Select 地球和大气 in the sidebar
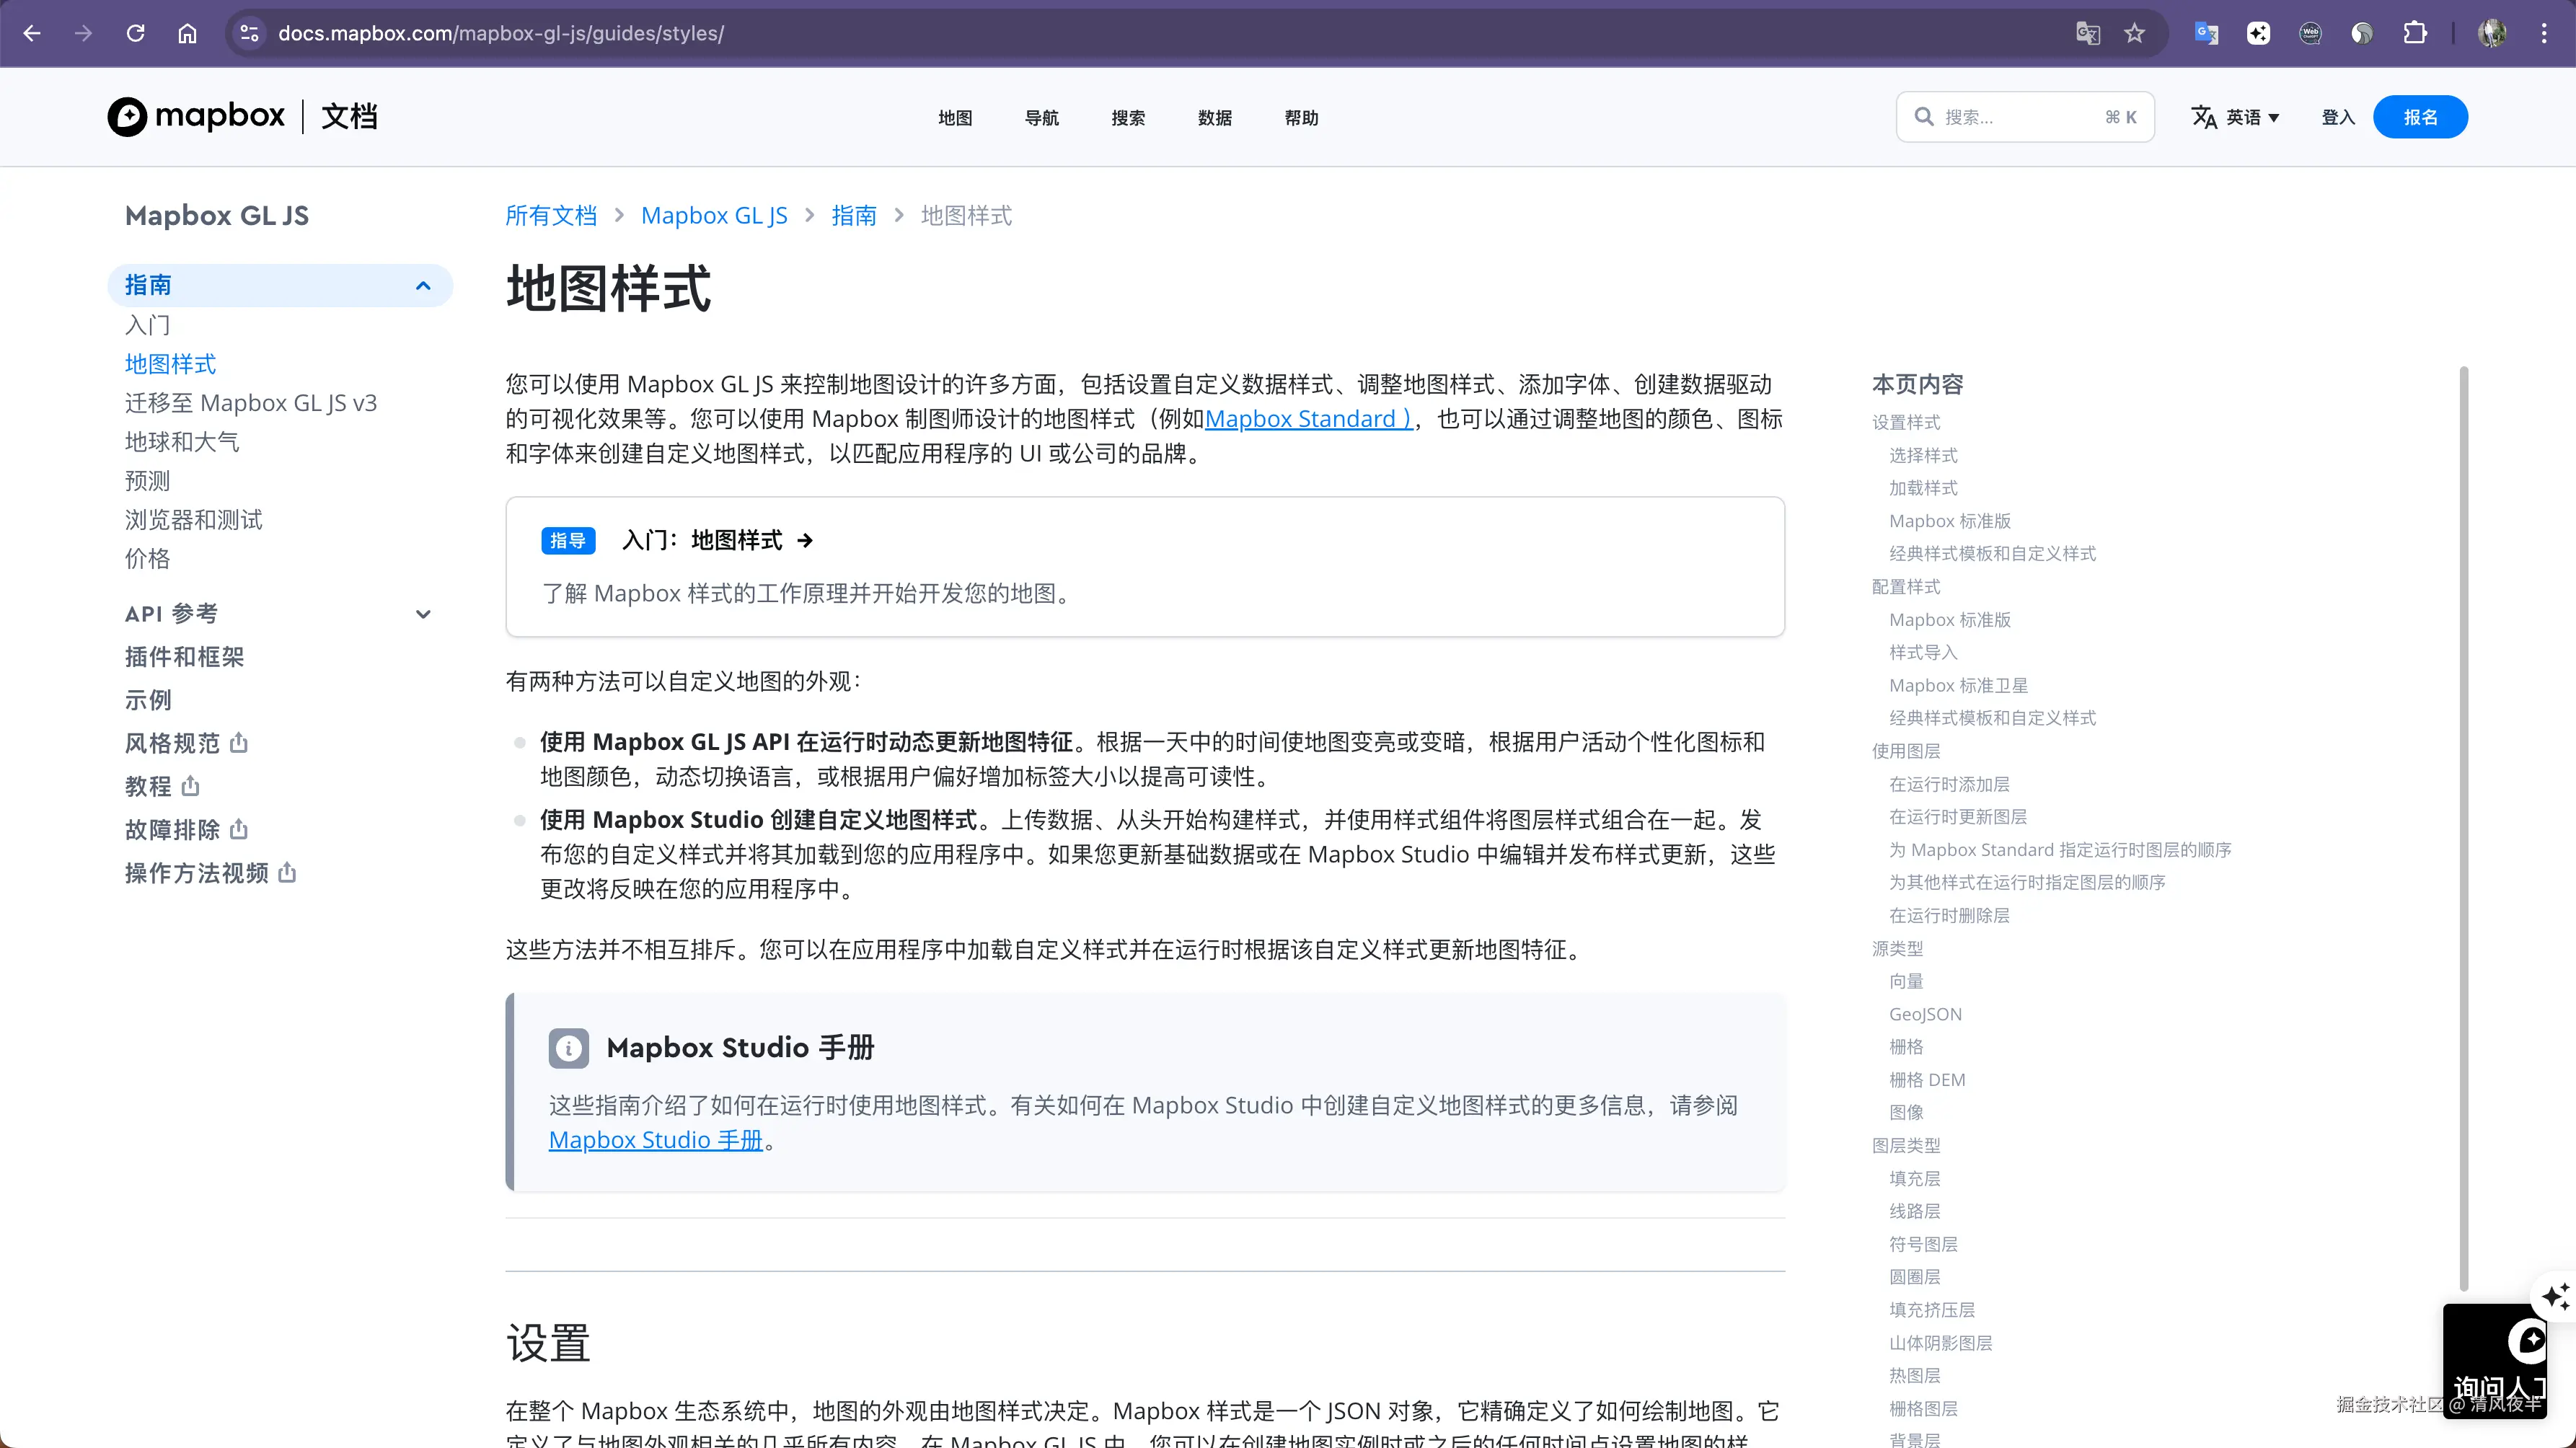 coord(182,442)
